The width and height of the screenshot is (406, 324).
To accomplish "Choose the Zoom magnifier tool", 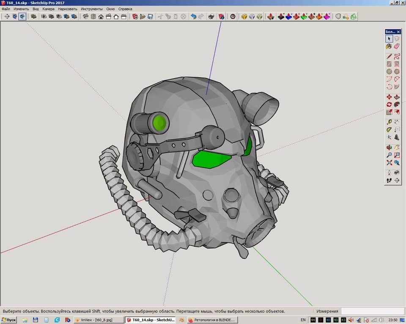I will tap(389, 155).
